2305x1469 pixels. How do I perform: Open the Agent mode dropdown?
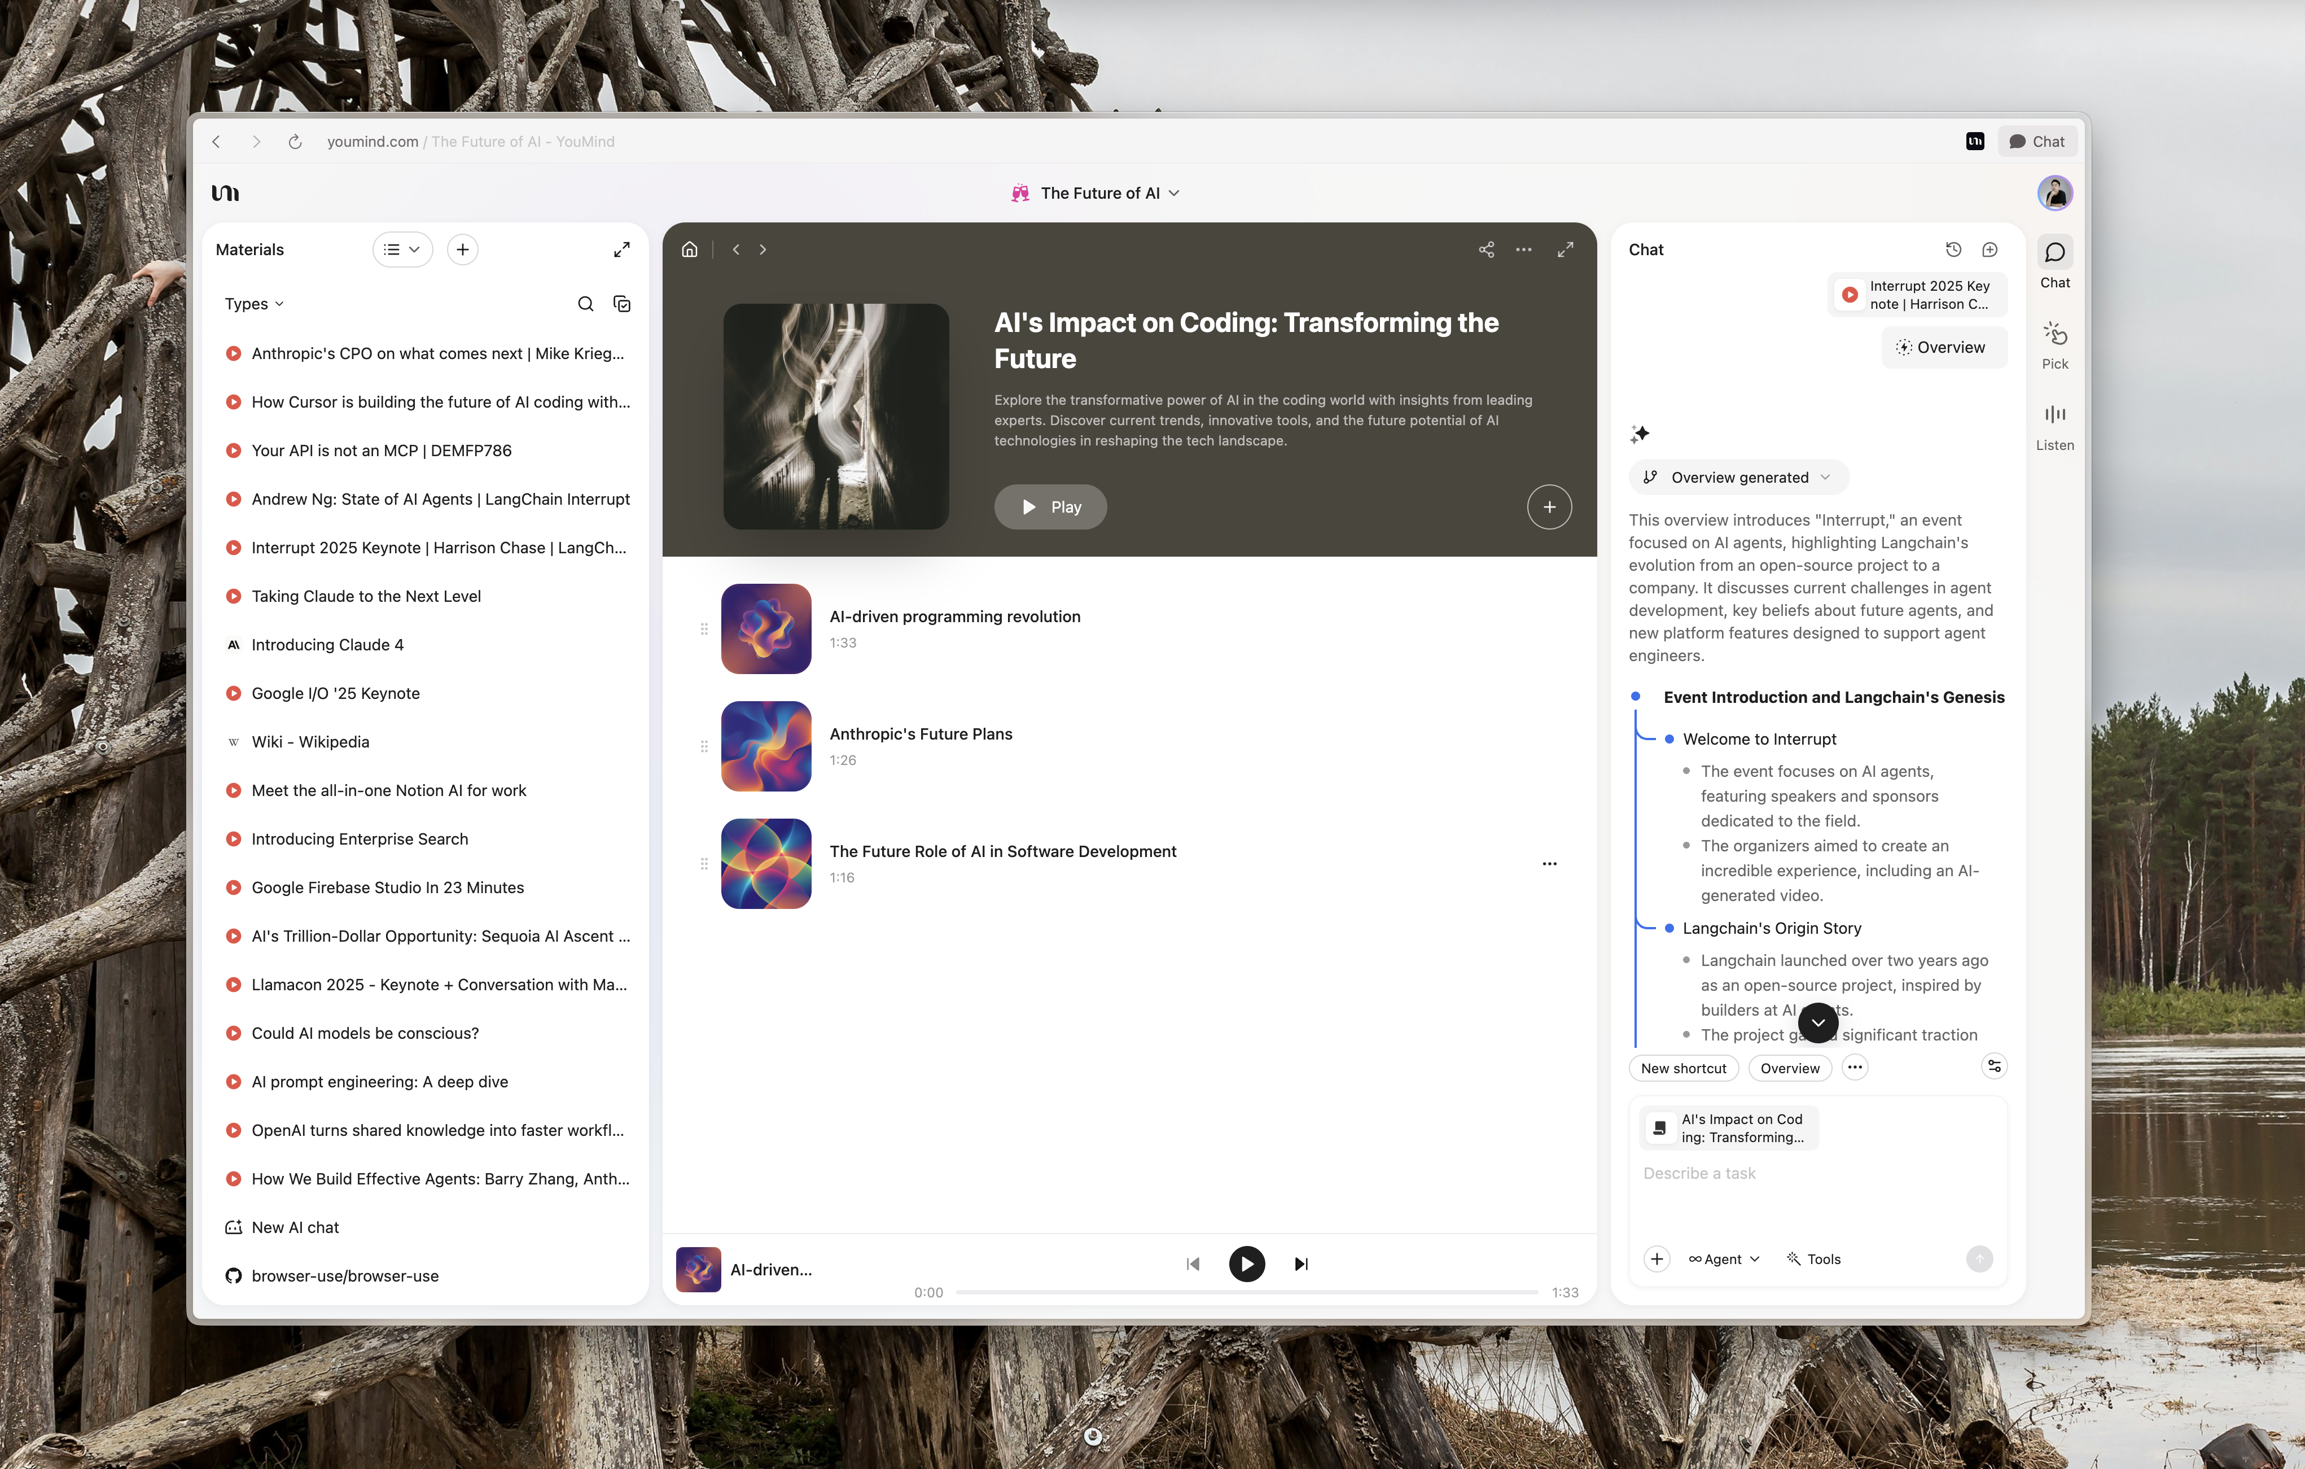click(1723, 1260)
